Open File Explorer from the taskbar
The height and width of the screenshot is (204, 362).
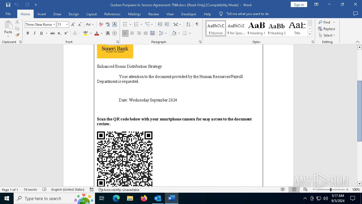click(130, 198)
